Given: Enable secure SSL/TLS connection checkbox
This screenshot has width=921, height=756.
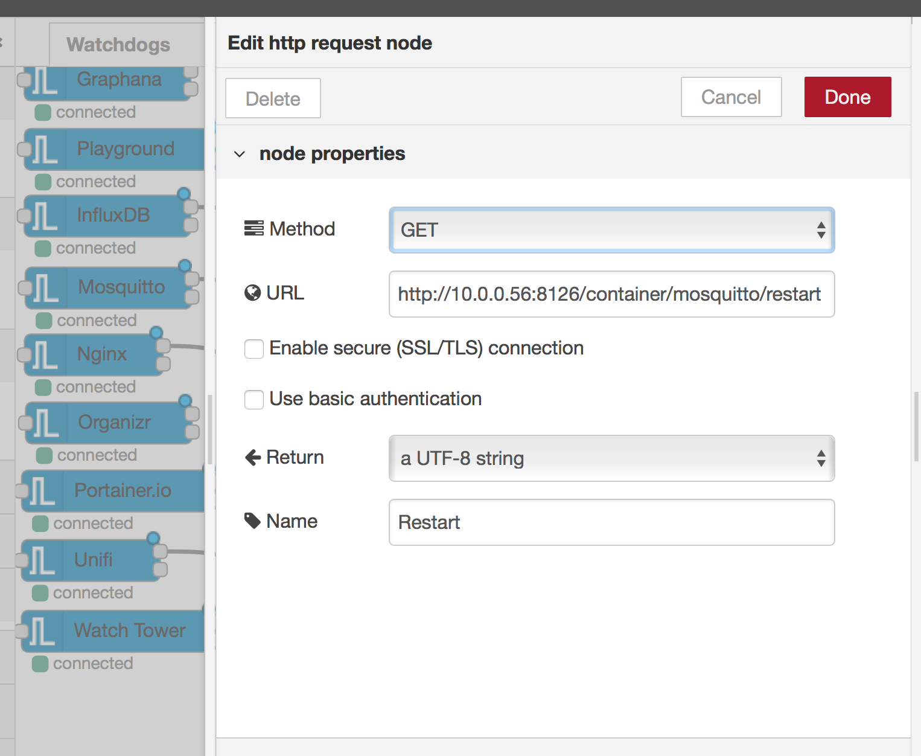Looking at the screenshot, I should point(254,349).
